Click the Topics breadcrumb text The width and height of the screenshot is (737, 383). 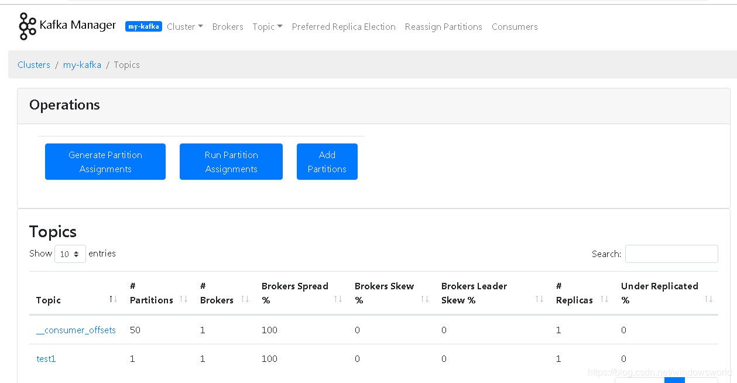point(127,65)
